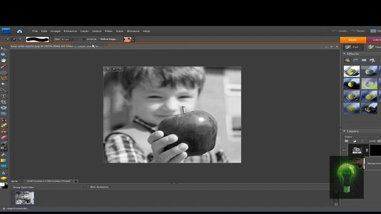
Task: Select the Hand tool
Action: click(x=4, y=60)
